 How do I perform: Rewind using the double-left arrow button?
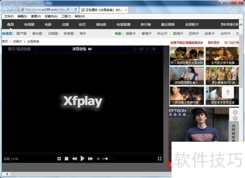pos(74,158)
